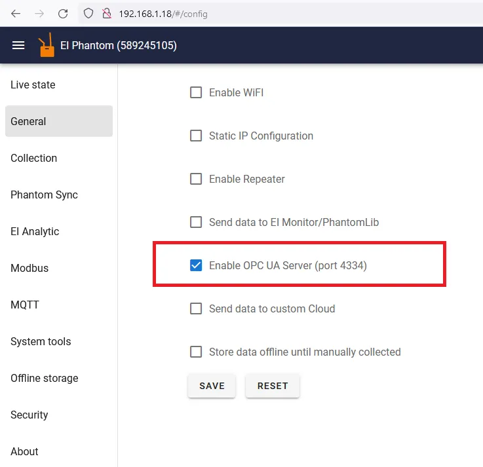
Task: Navigate to MQTT settings
Action: click(59, 305)
